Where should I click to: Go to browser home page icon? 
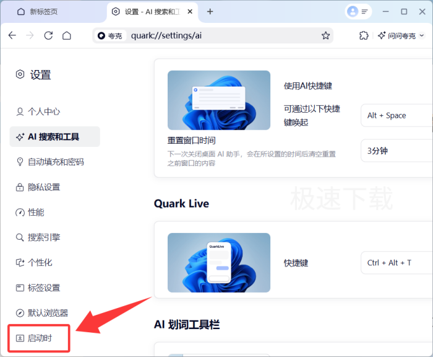click(x=66, y=36)
